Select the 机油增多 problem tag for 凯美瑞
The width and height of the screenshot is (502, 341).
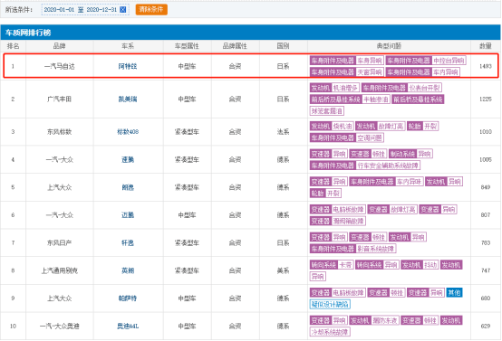pyautogui.click(x=345, y=88)
